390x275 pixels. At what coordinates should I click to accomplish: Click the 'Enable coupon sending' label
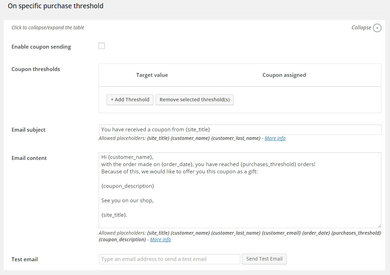tap(41, 47)
